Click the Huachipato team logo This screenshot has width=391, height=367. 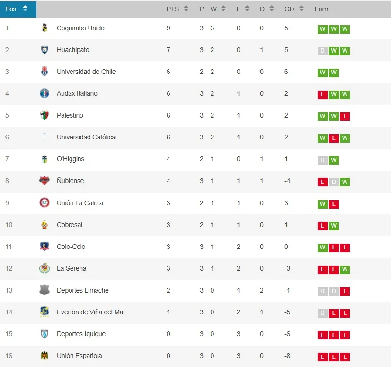44,50
